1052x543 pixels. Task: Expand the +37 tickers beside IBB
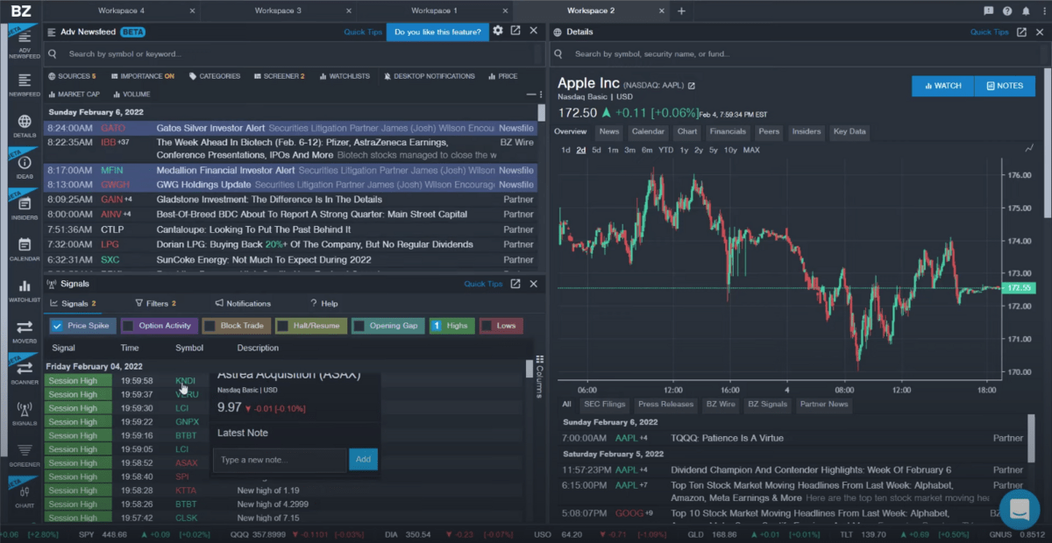[124, 142]
